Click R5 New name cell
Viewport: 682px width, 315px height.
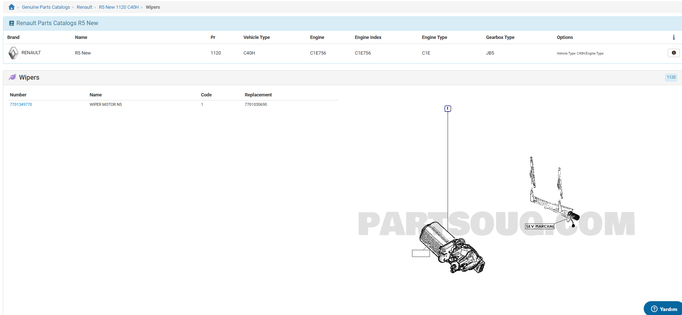pyautogui.click(x=83, y=53)
